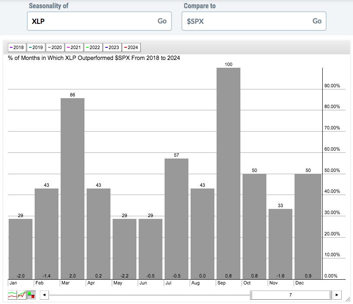Select the histogram bar chart mode icon
This screenshot has height=304, width=353.
click(x=31, y=295)
